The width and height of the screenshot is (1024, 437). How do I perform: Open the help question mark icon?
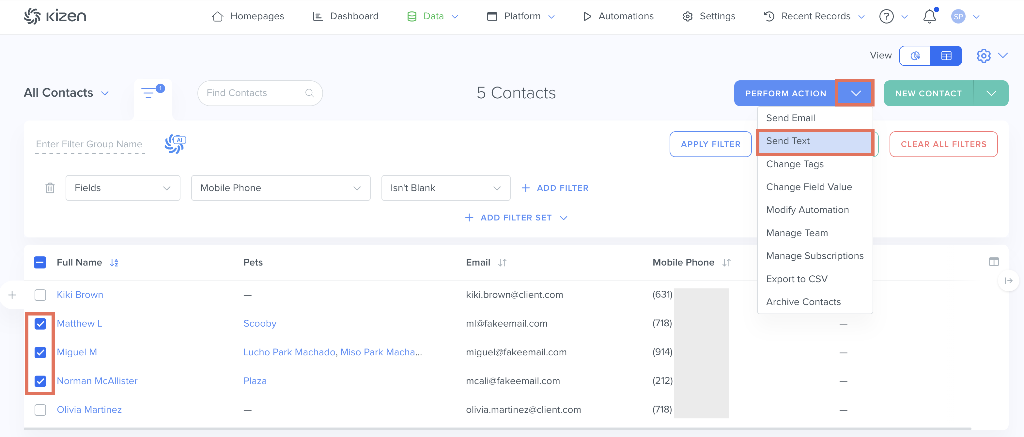tap(886, 16)
